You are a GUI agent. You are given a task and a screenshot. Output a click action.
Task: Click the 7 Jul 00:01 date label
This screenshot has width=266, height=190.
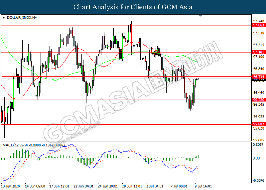click(x=179, y=186)
